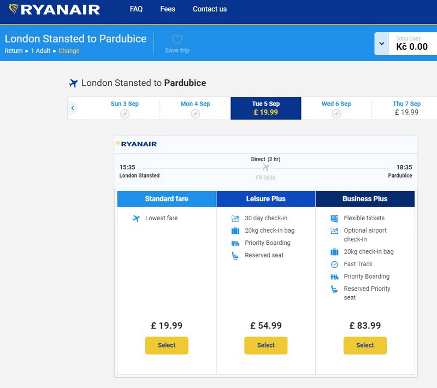Click the Optional airport check-in icon
This screenshot has width=437, height=388.
tap(334, 231)
